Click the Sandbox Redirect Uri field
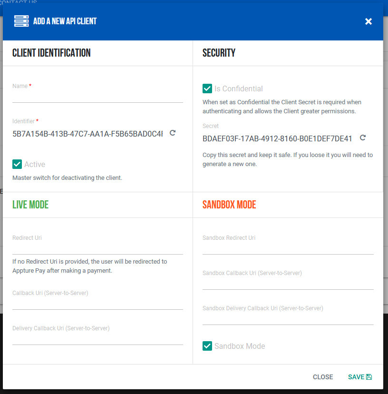The image size is (388, 394). 288,248
